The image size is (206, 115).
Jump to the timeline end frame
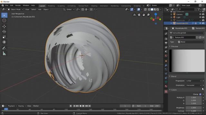(89, 106)
